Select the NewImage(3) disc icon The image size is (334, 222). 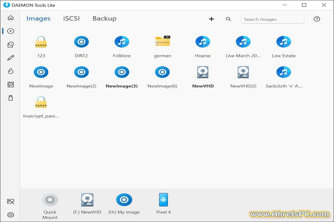(x=122, y=72)
